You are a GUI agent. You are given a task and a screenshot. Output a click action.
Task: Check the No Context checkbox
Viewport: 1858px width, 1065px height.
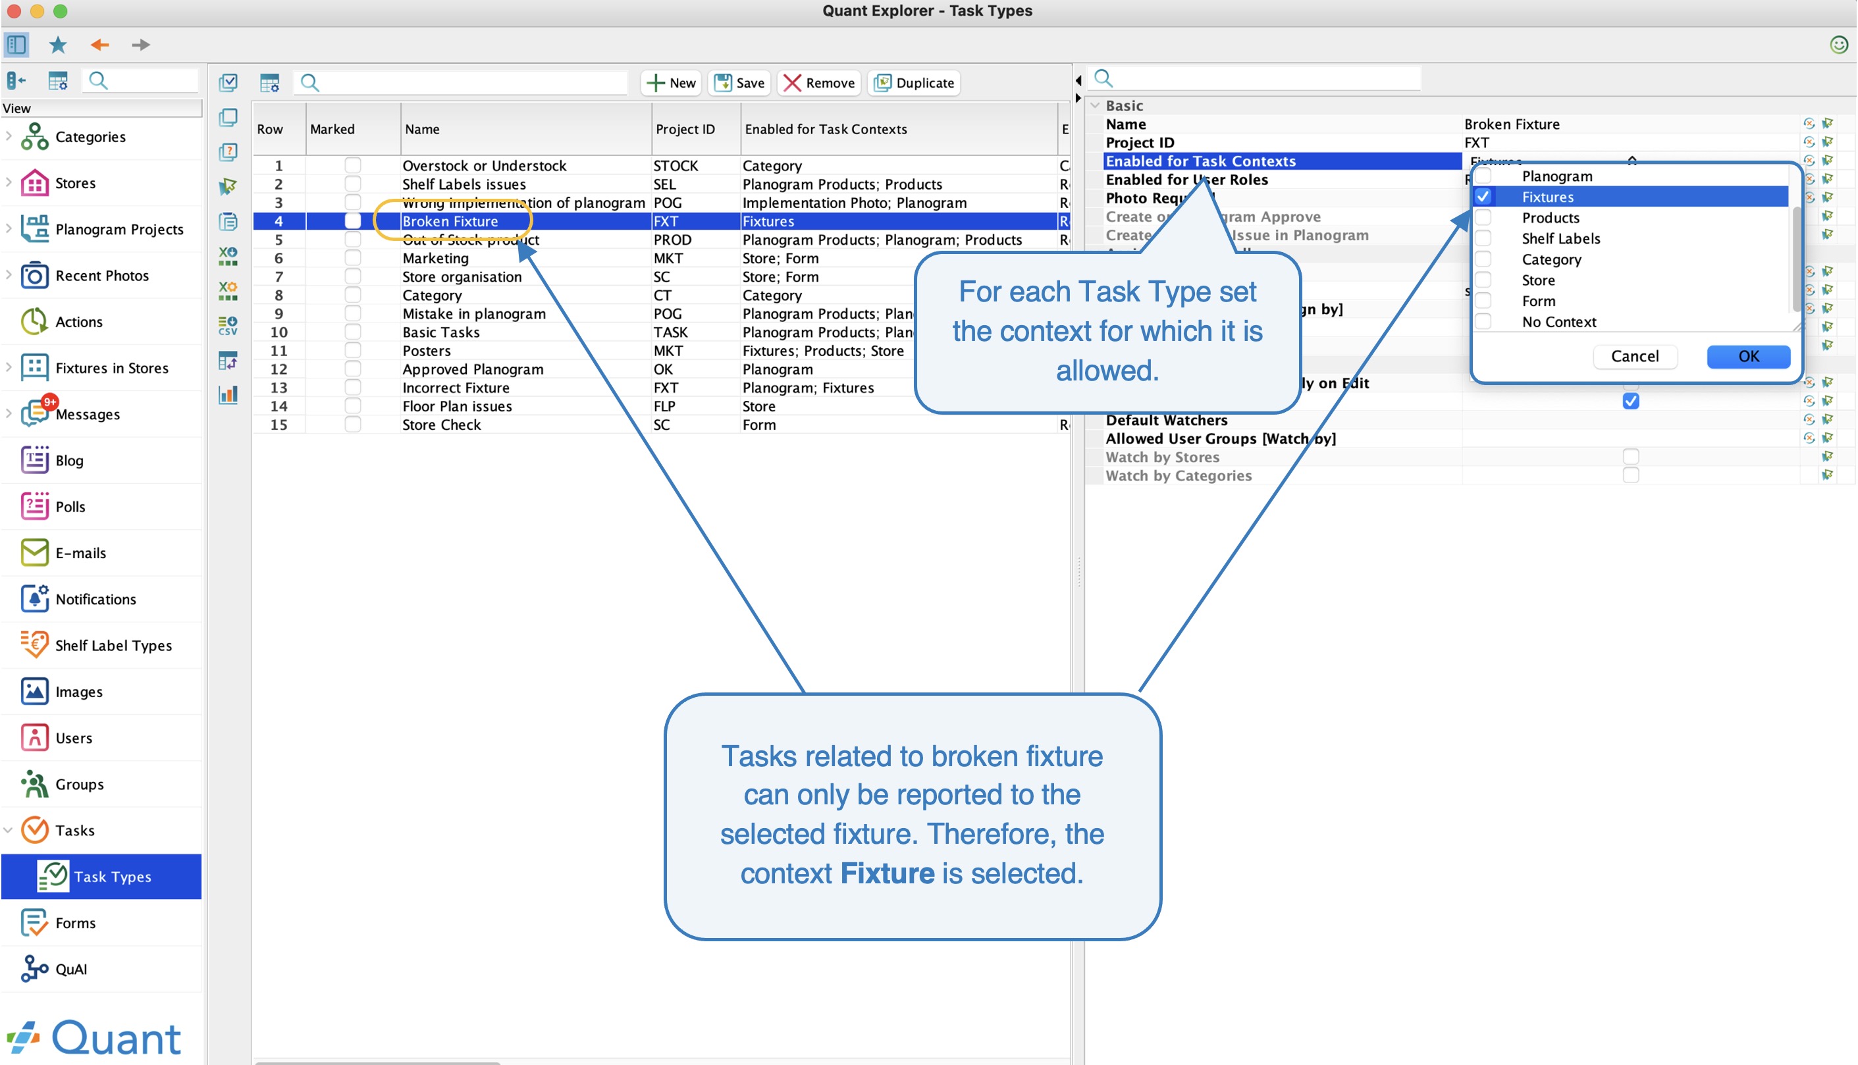click(x=1483, y=322)
